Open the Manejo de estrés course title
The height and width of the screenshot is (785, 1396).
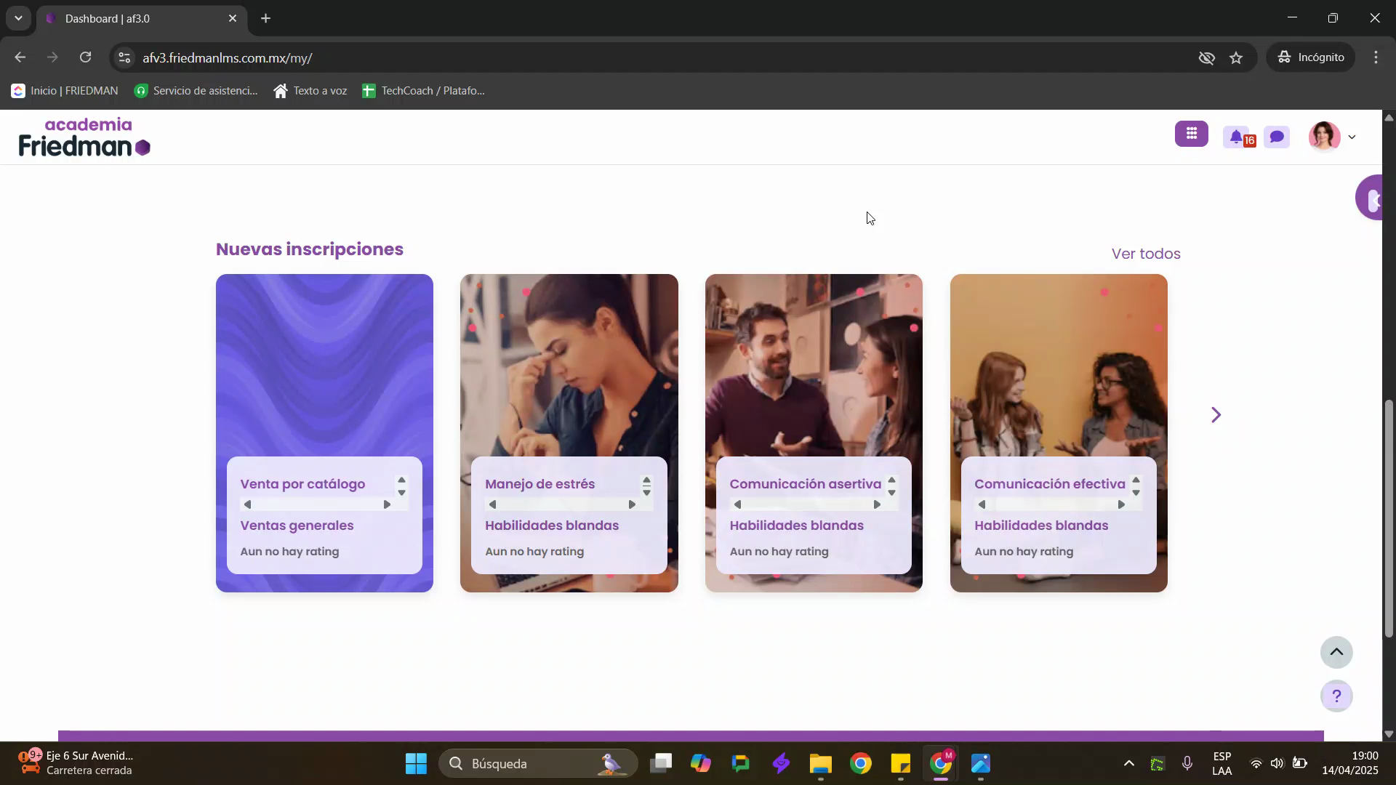(539, 484)
